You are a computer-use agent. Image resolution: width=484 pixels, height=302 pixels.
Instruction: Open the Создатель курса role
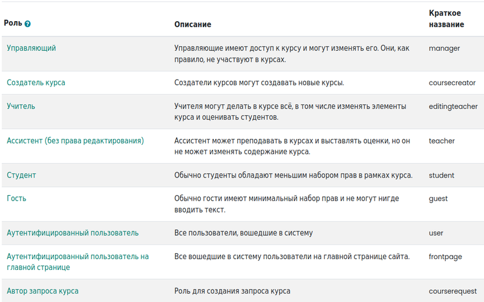36,83
